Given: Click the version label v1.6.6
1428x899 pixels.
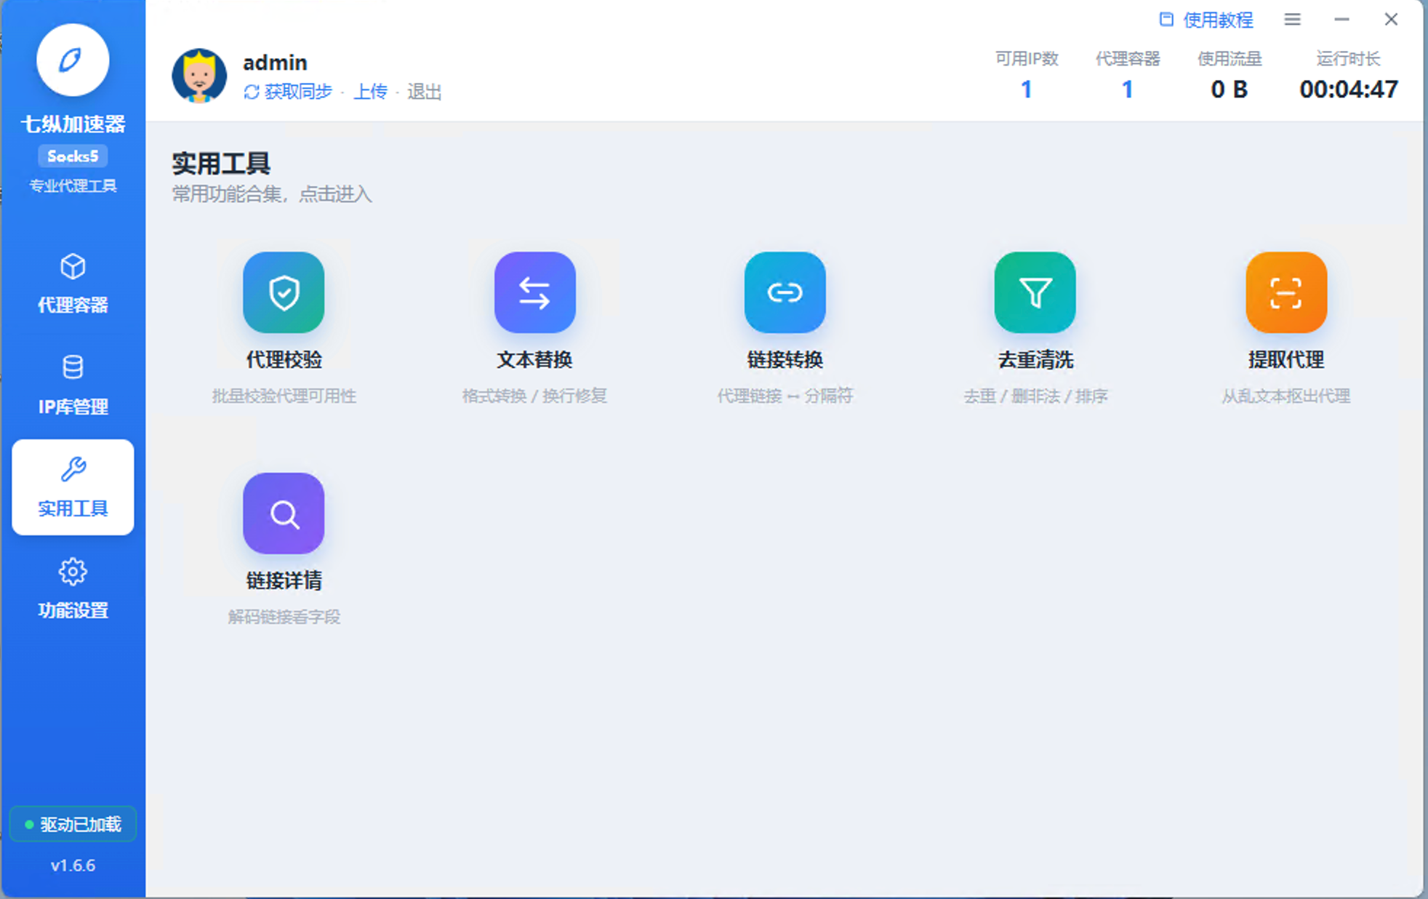Looking at the screenshot, I should point(73,866).
